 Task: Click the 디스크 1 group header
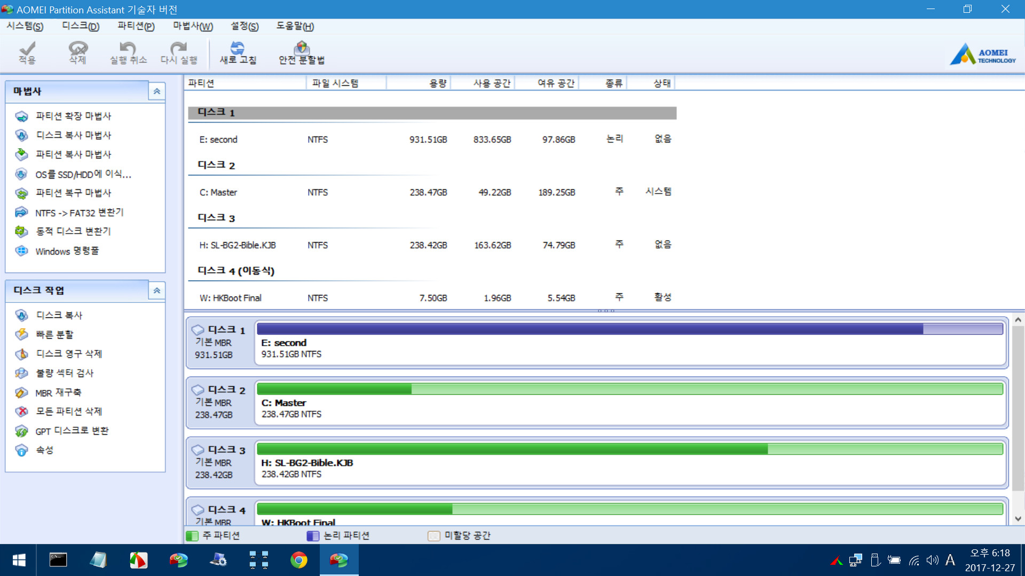pyautogui.click(x=432, y=113)
